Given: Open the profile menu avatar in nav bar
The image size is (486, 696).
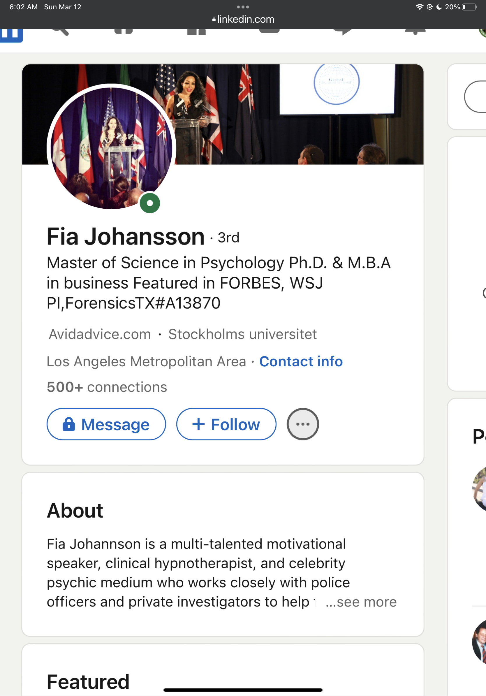Looking at the screenshot, I should click(x=483, y=32).
